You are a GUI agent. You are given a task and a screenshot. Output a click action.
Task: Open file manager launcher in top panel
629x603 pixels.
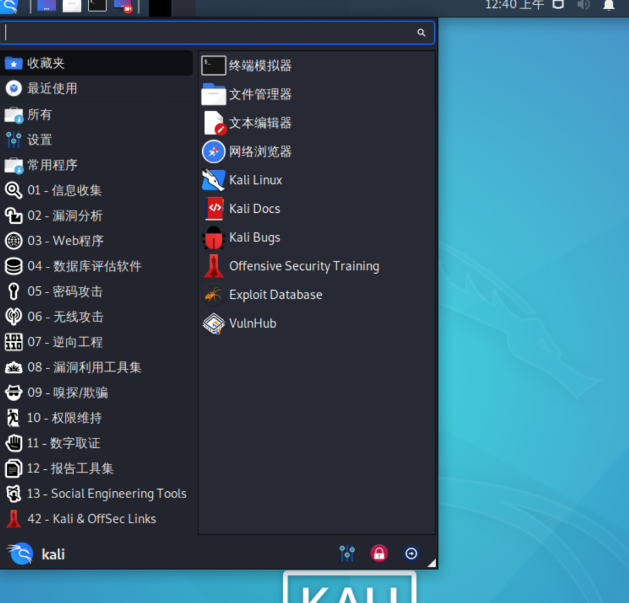click(x=72, y=6)
